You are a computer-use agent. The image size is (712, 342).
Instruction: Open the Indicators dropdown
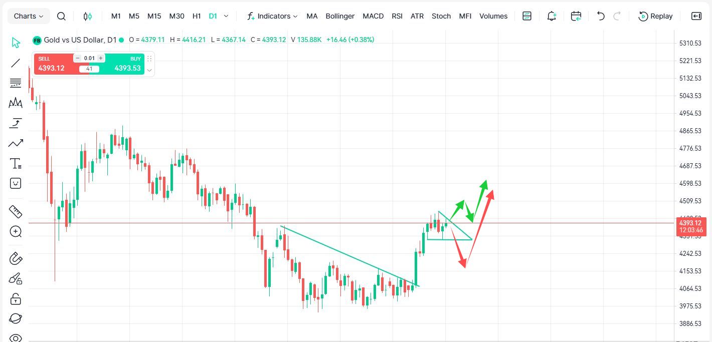point(272,16)
